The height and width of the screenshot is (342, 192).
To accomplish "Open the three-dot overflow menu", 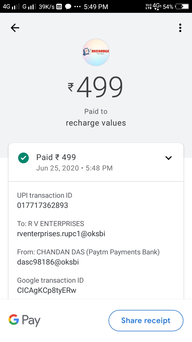I will click(180, 28).
